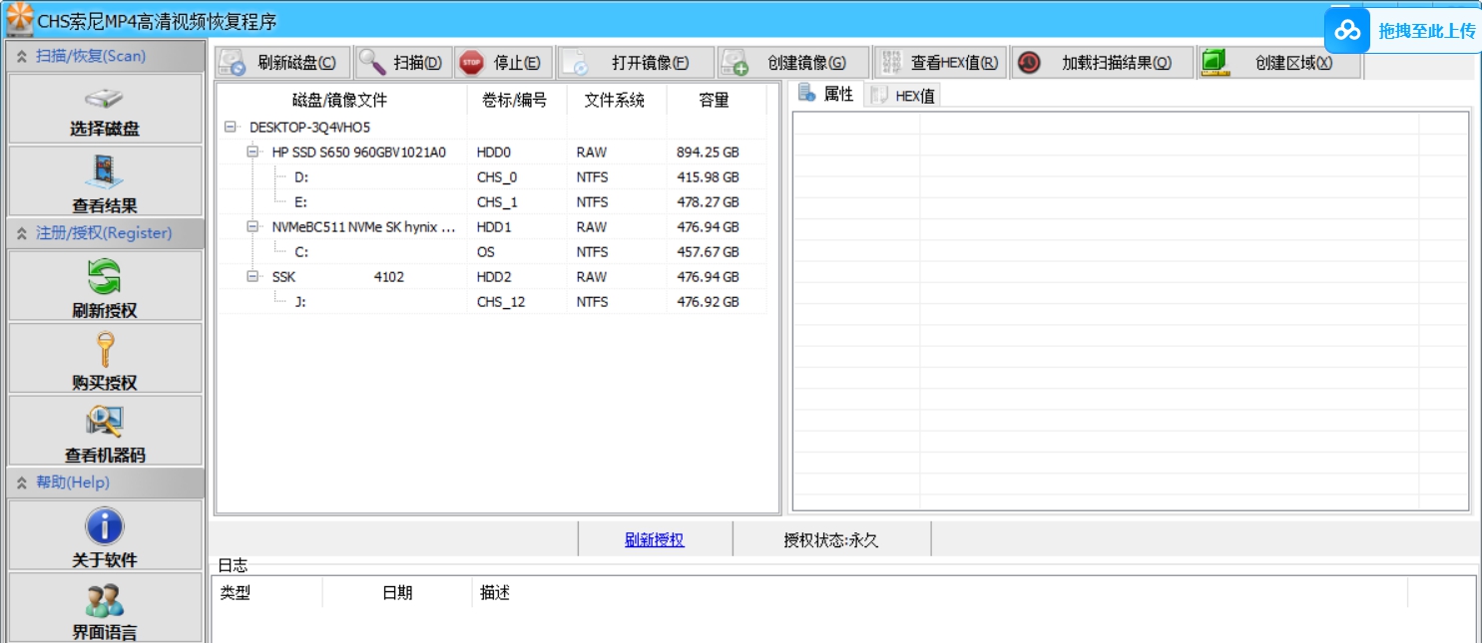
Task: Start scanning via the 扫描 toolbar button
Action: 401,62
